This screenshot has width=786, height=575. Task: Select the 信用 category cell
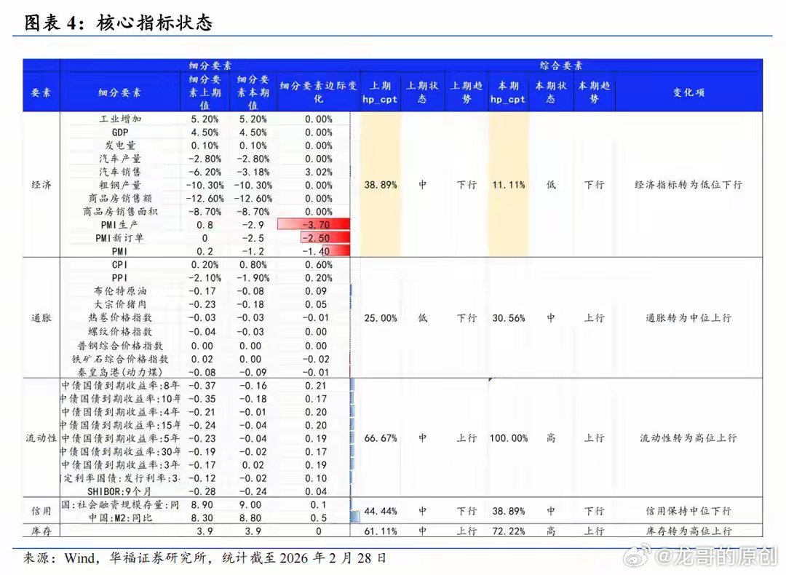click(41, 511)
